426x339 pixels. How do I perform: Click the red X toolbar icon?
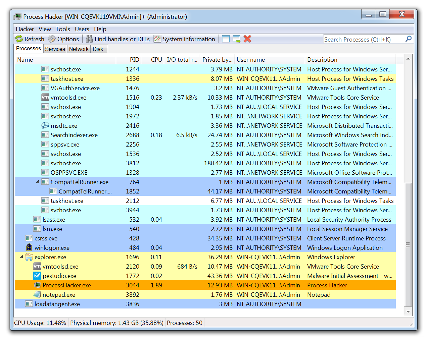(247, 39)
